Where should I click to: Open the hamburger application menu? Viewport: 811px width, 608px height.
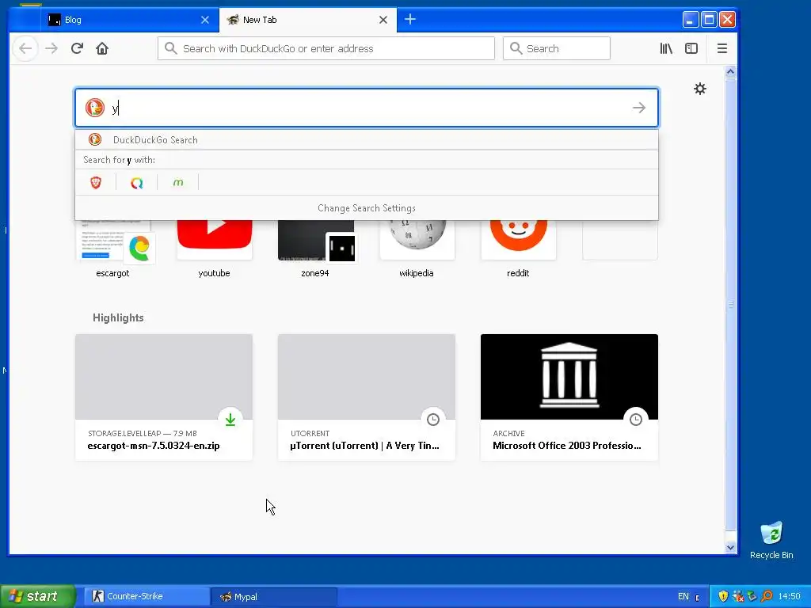click(722, 48)
